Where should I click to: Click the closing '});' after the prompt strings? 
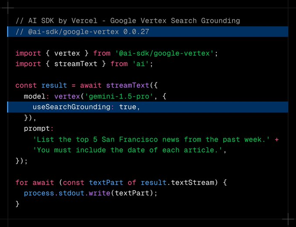click(x=21, y=161)
